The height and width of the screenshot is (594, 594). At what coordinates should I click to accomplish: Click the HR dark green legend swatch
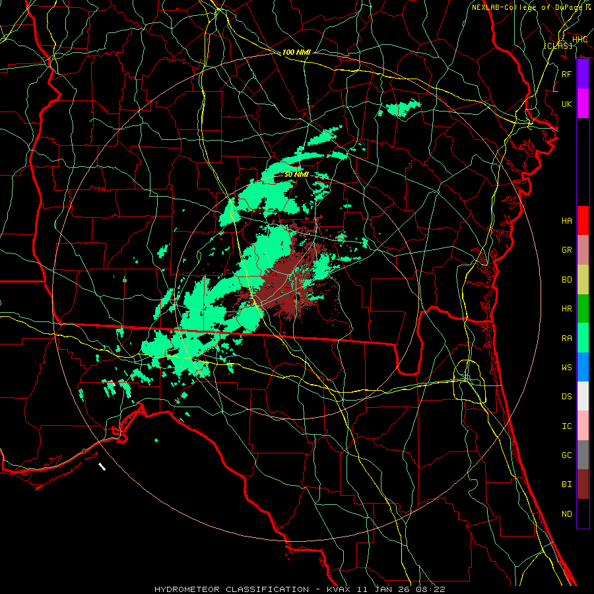click(x=583, y=309)
